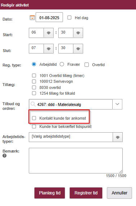Screen dimensions: 136x206
Task: Click the Annuller button
Action: coord(119,193)
